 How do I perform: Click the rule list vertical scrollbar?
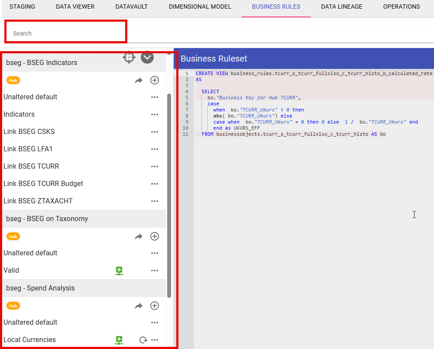[x=169, y=195]
